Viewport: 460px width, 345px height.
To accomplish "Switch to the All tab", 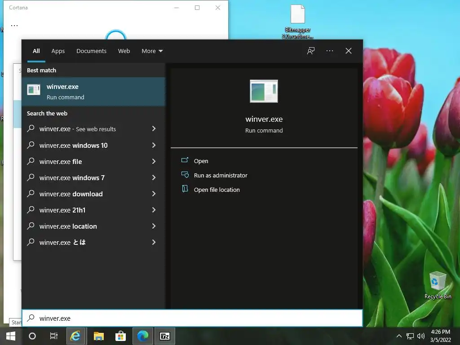I will 36,51.
